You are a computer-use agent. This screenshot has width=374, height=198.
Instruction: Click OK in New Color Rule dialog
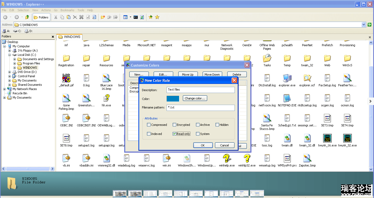[x=203, y=145]
